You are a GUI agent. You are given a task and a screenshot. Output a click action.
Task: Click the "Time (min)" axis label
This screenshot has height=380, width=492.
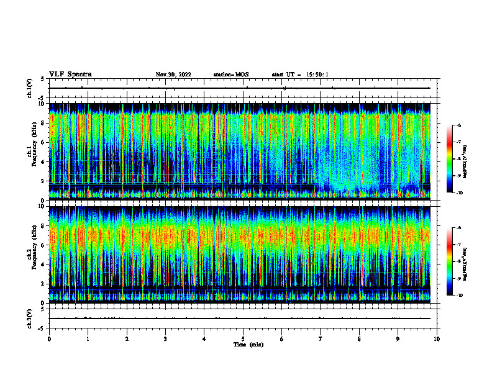[248, 345]
